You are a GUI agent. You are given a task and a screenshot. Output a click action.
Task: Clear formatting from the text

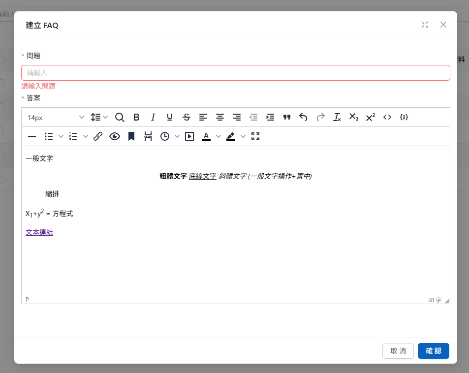pyautogui.click(x=337, y=117)
